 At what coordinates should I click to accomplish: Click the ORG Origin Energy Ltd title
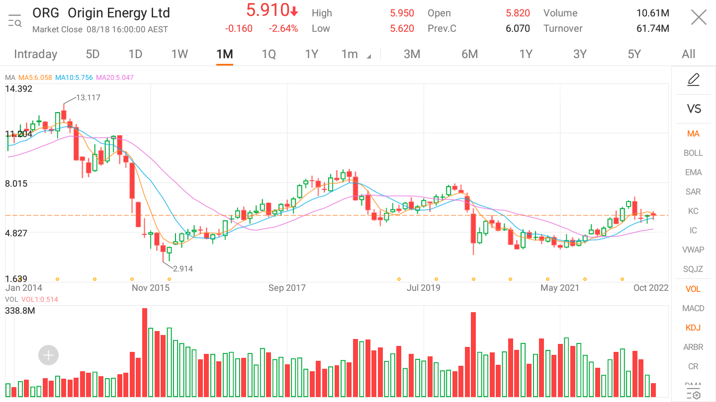[101, 12]
